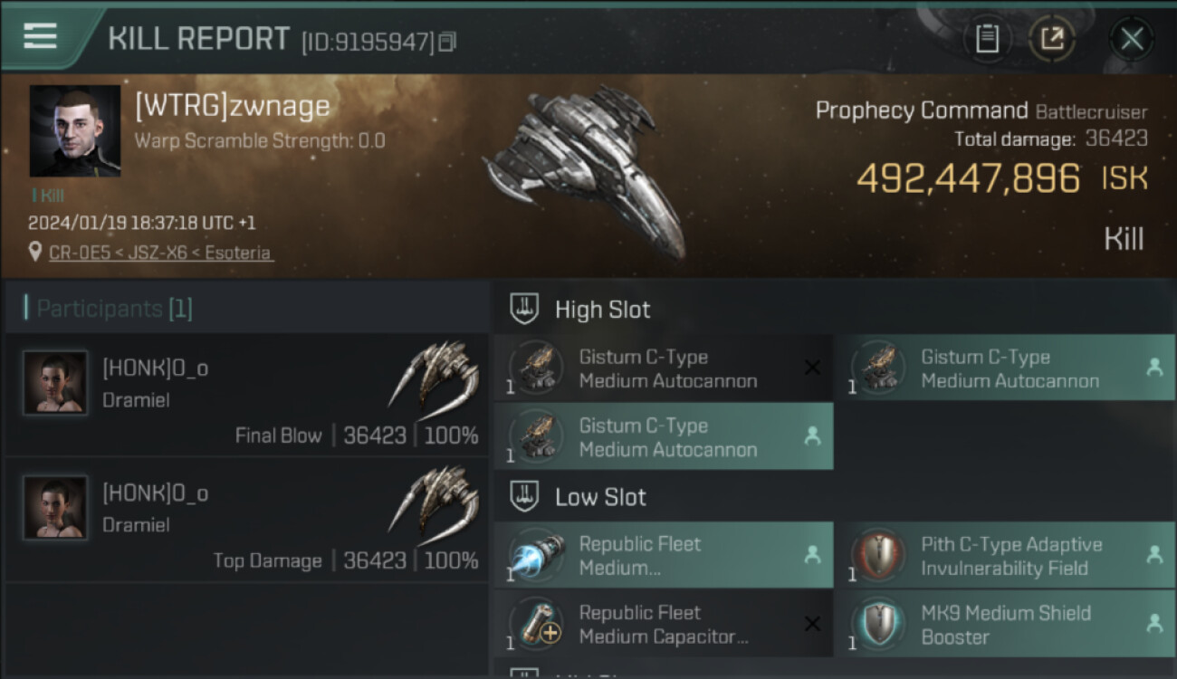Click the High Slot section icon

tap(525, 309)
